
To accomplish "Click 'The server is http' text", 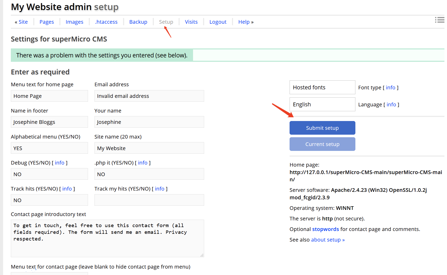I will 327,219.
